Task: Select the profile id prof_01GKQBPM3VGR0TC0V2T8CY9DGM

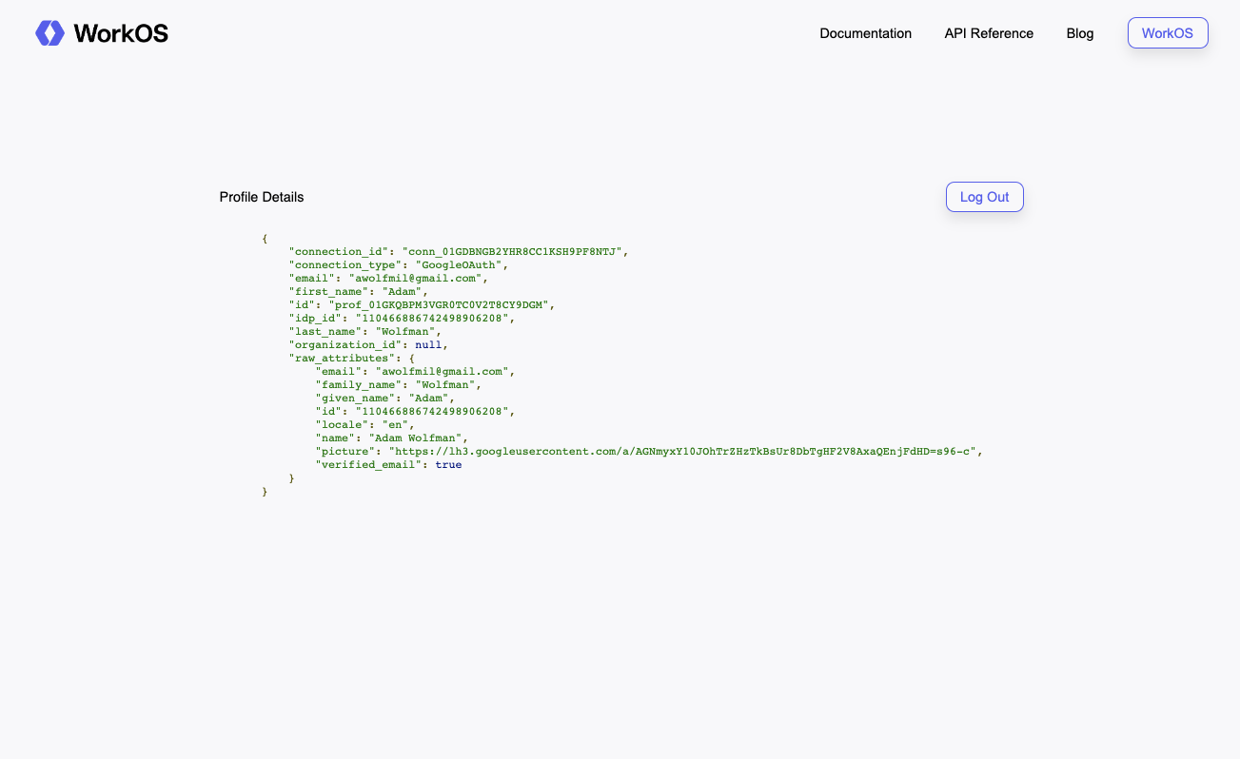Action: point(438,304)
